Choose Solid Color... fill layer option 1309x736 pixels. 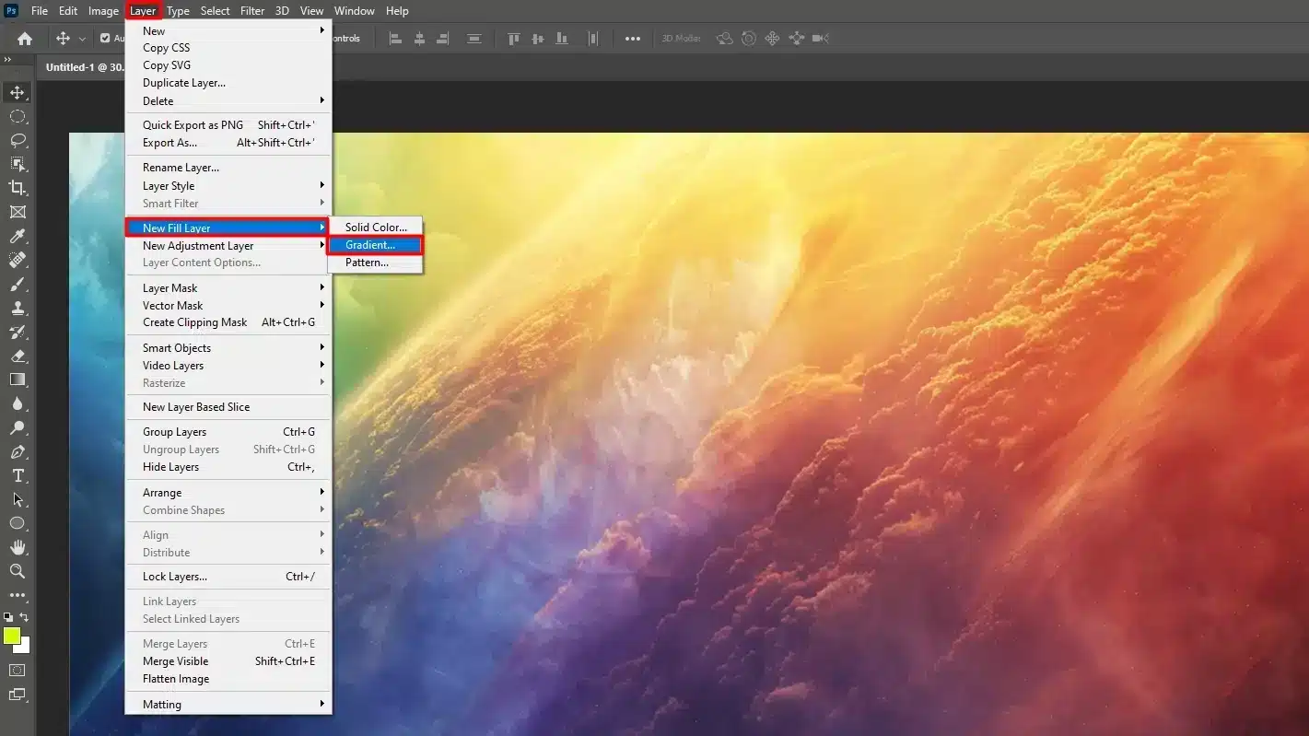[x=375, y=227]
